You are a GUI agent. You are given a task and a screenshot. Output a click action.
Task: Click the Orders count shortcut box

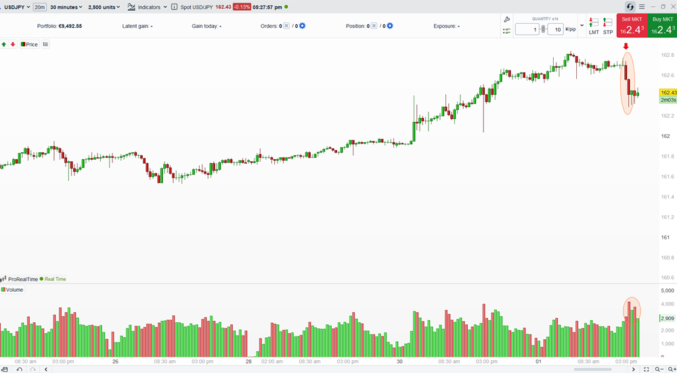tap(286, 26)
